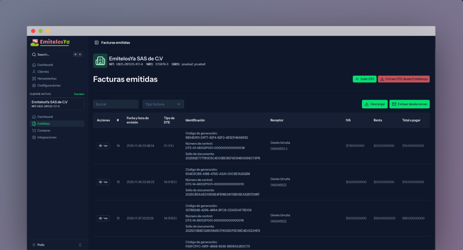View invoice number 12 with Ver button
The height and width of the screenshot is (250, 463).
[x=103, y=218]
